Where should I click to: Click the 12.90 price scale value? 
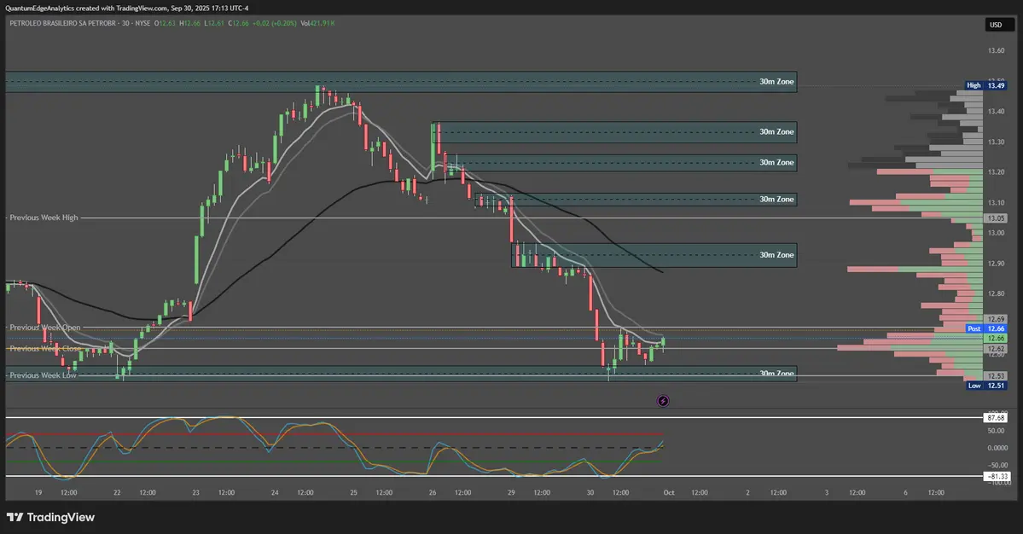click(996, 264)
